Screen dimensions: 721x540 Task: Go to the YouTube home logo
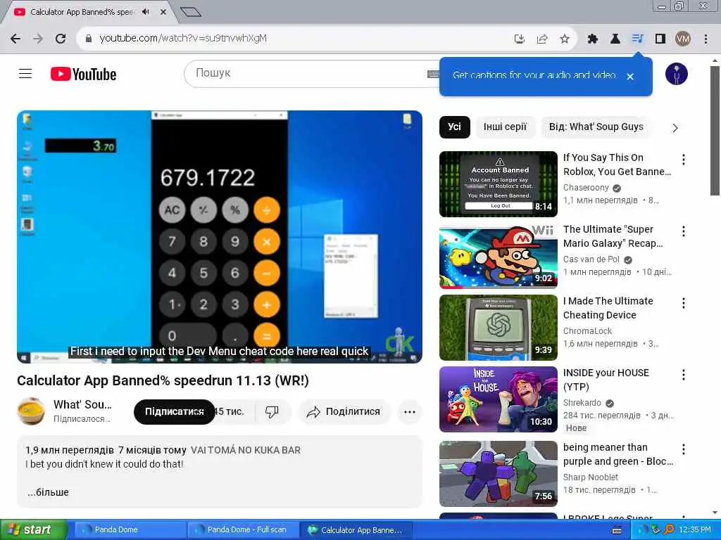point(83,74)
